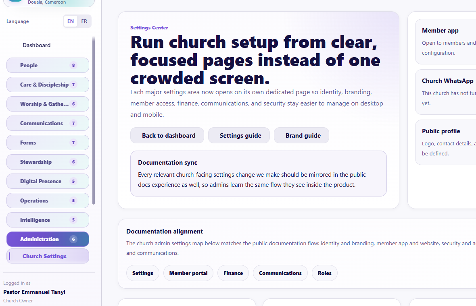Screen dimensions: 476x306
Task: Open Church Settings sub-item
Action: point(48,256)
